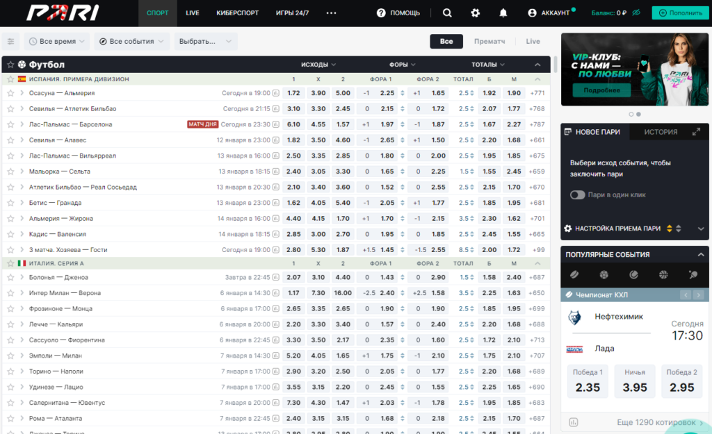Open Исходы column dropdown

(x=318, y=65)
